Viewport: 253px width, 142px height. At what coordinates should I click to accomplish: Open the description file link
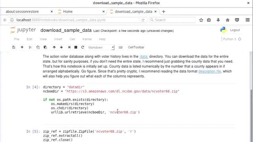(210, 71)
